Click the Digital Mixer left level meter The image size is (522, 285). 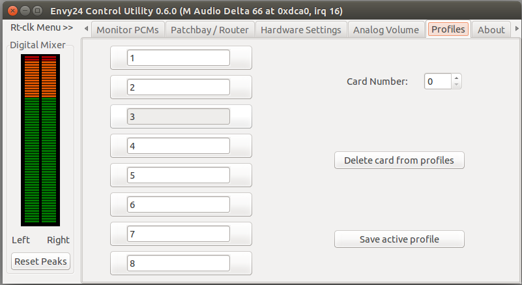[32, 140]
